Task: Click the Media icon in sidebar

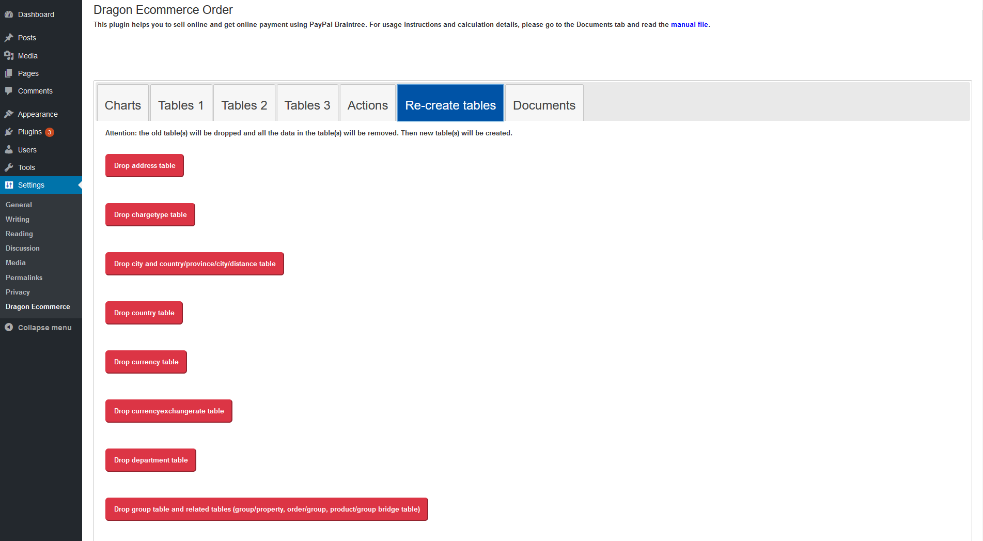Action: [x=9, y=56]
